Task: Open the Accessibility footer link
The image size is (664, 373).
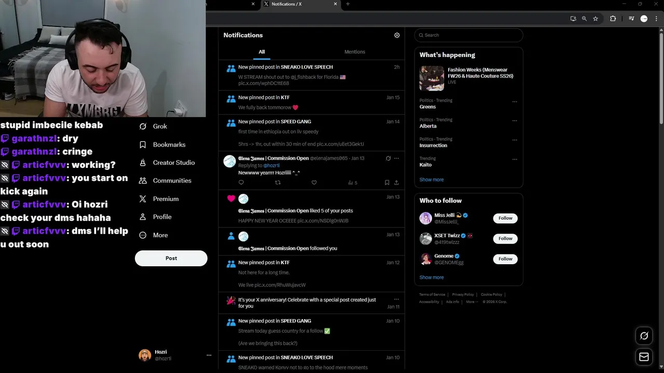Action: (x=429, y=302)
